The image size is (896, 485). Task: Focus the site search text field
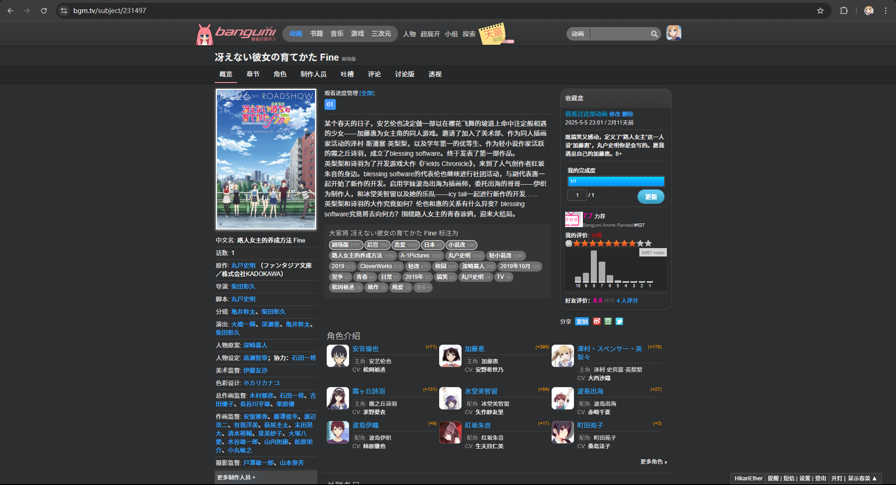click(620, 34)
